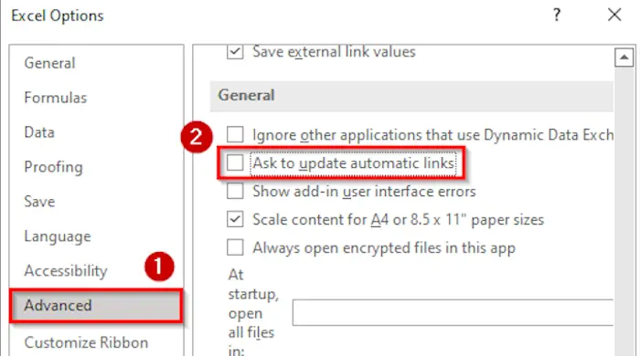Uncheck Save external link values
640x356 pixels.
pyautogui.click(x=235, y=52)
